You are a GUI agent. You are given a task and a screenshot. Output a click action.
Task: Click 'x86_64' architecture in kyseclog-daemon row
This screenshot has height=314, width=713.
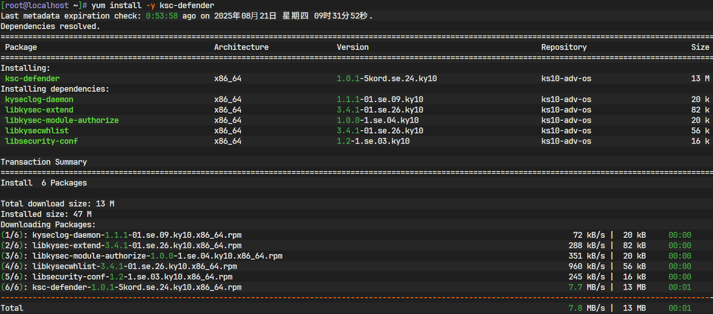pos(228,99)
